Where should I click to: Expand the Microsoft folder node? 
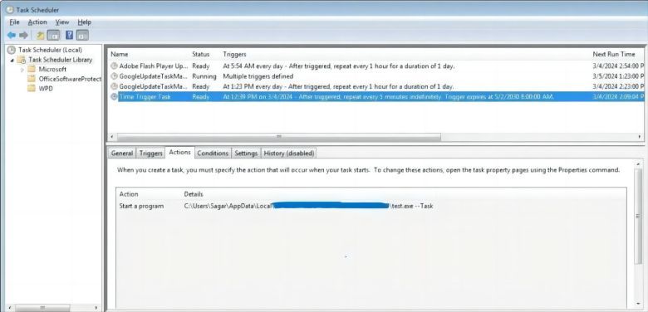point(22,70)
